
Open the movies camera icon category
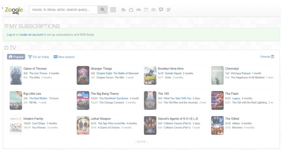(124, 10)
